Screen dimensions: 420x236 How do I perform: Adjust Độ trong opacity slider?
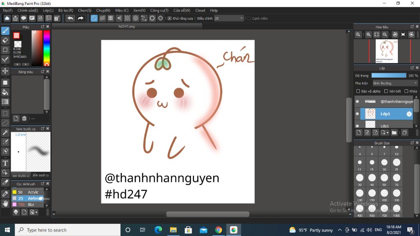(x=389, y=75)
